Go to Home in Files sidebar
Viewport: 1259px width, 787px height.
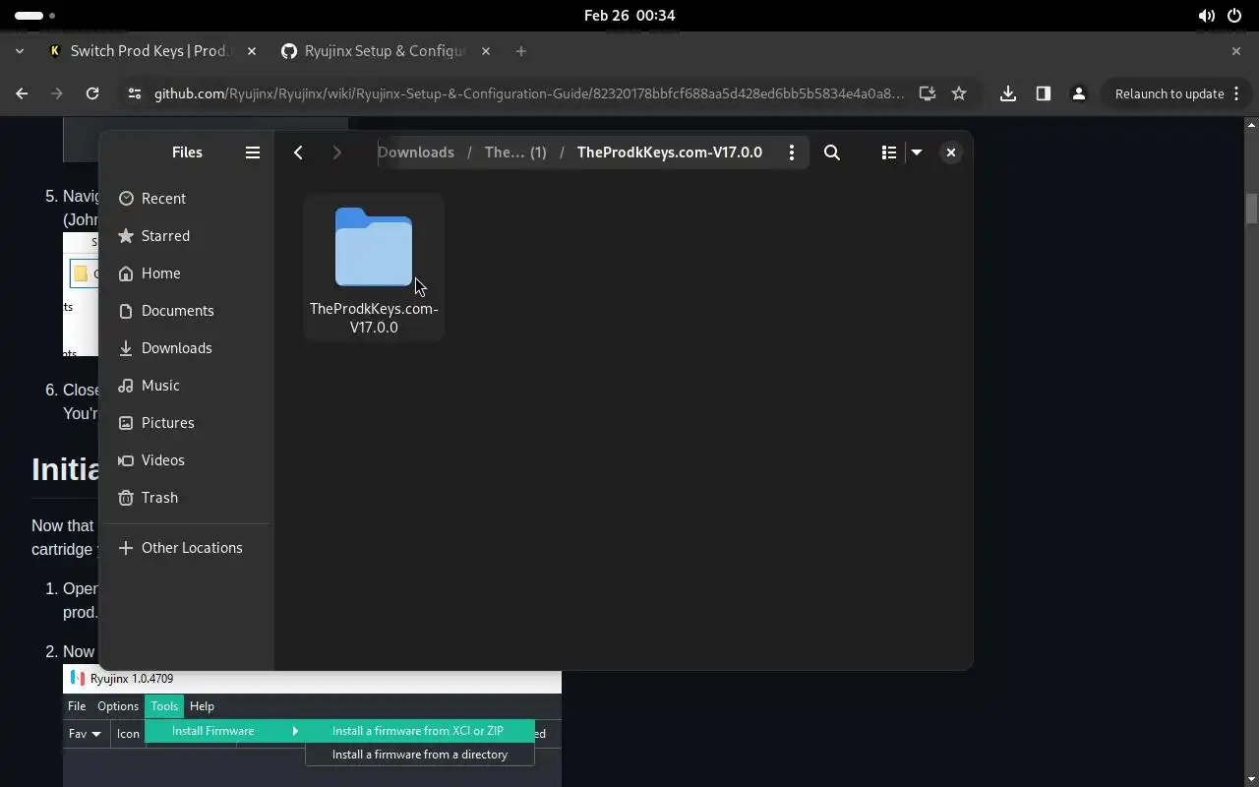pyautogui.click(x=187, y=273)
